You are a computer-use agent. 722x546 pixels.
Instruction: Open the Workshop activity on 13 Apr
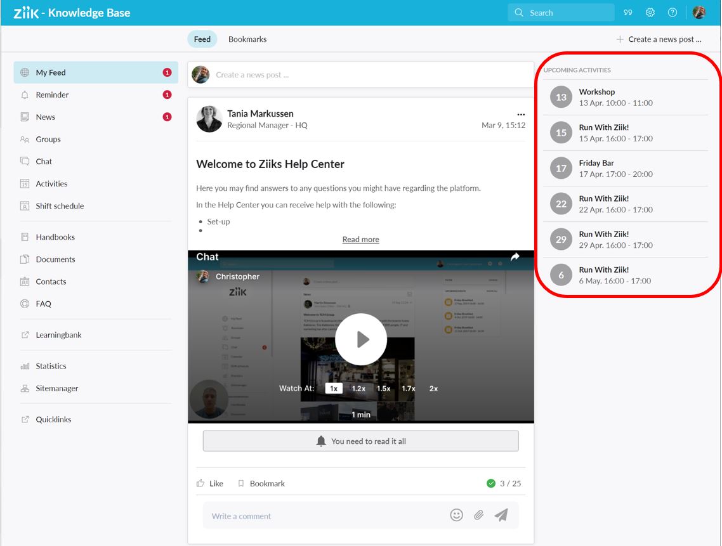[x=626, y=97]
